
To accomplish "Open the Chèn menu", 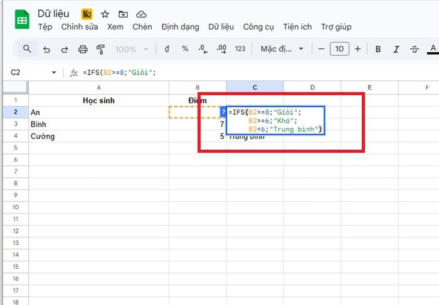I will [x=142, y=27].
